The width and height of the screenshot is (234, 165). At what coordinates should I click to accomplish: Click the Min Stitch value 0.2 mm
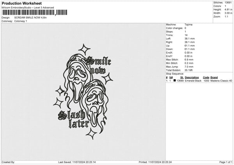click(189, 63)
